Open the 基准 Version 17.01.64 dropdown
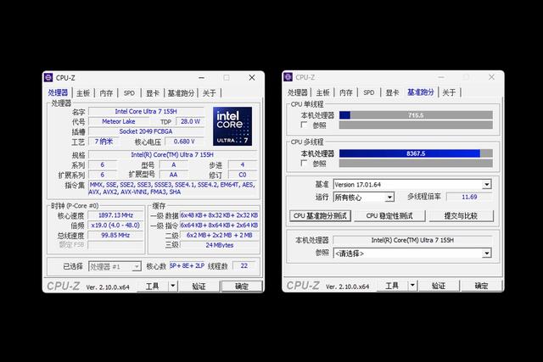This screenshot has width=543, height=362. pos(412,185)
